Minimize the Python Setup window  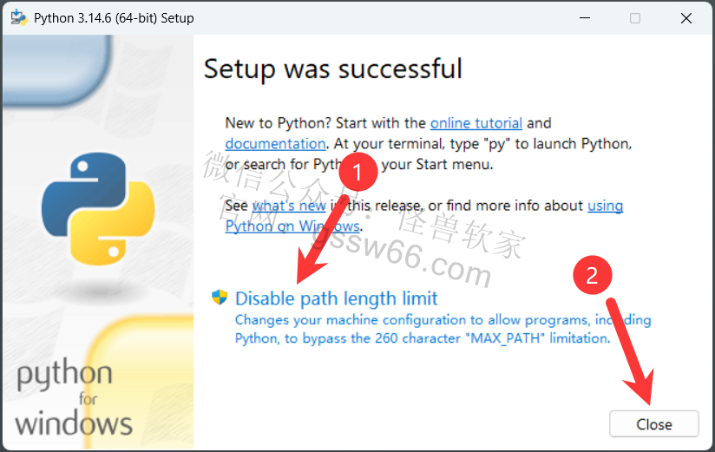(585, 18)
